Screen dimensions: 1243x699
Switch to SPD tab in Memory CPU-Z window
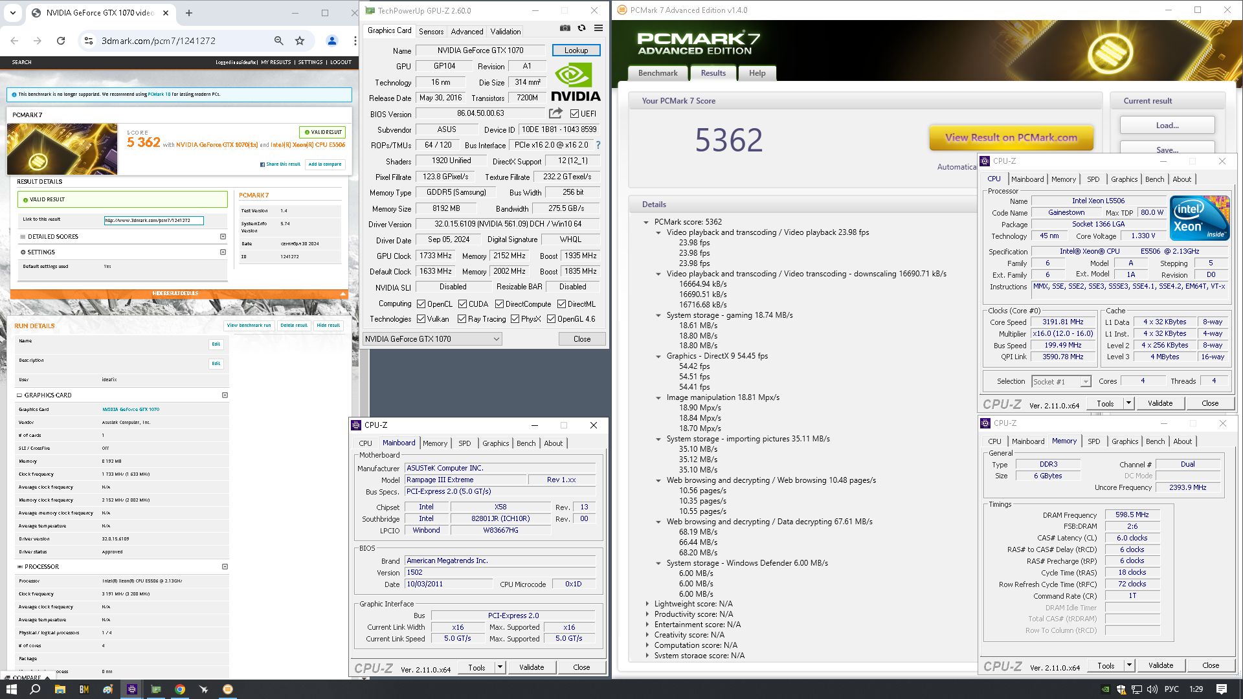1093,441
